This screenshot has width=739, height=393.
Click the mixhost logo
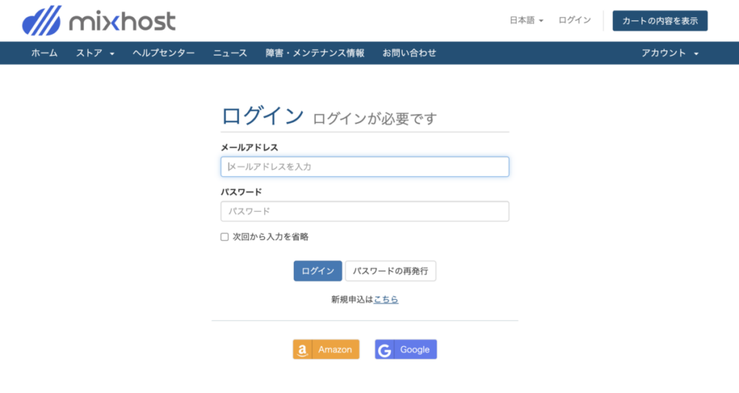point(99,20)
